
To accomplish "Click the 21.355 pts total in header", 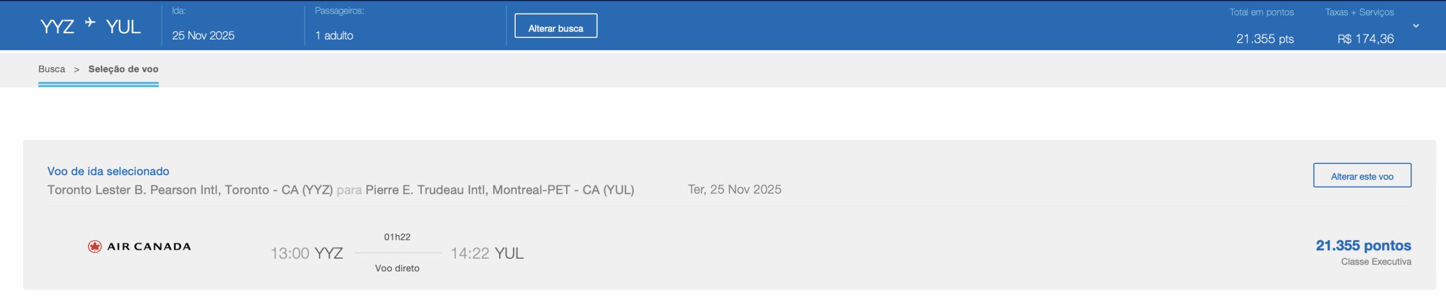I will [1264, 39].
